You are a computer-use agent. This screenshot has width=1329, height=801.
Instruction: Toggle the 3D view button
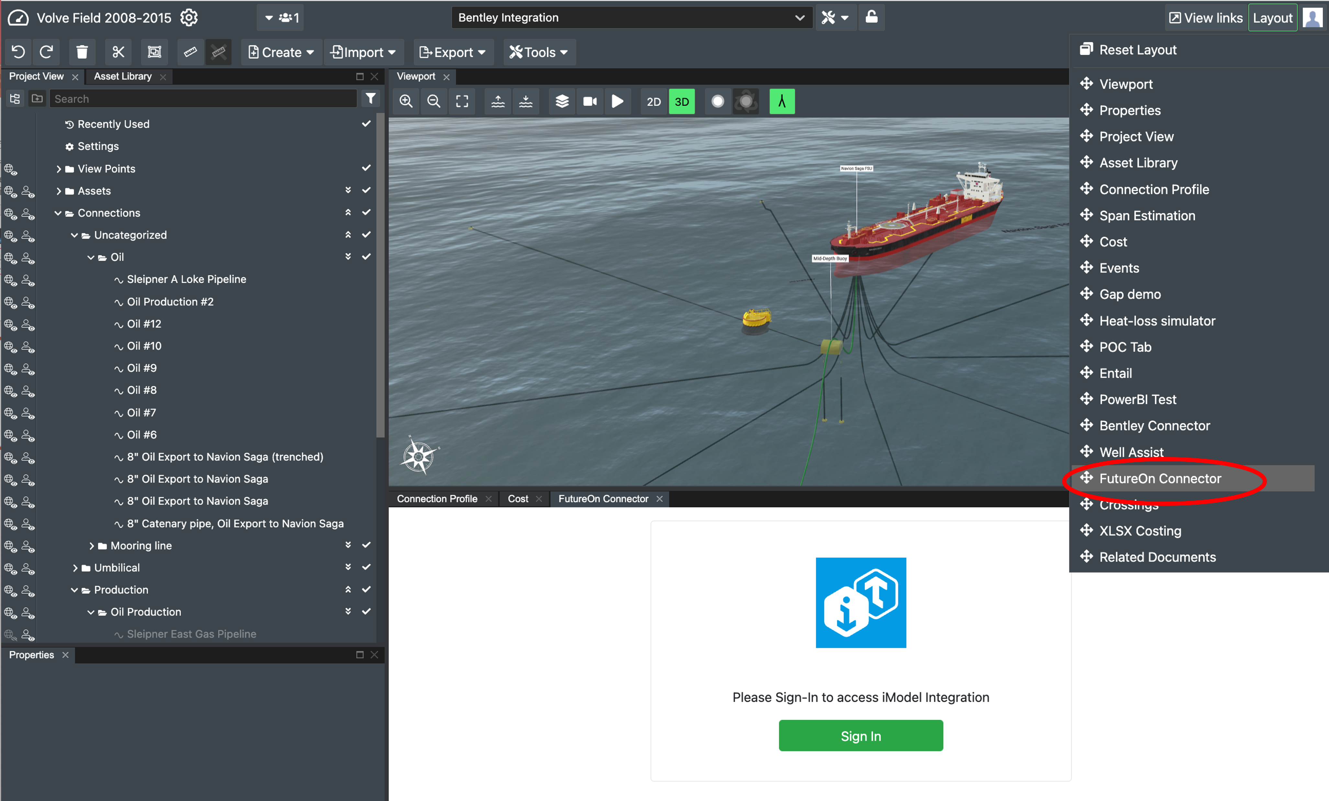682,101
